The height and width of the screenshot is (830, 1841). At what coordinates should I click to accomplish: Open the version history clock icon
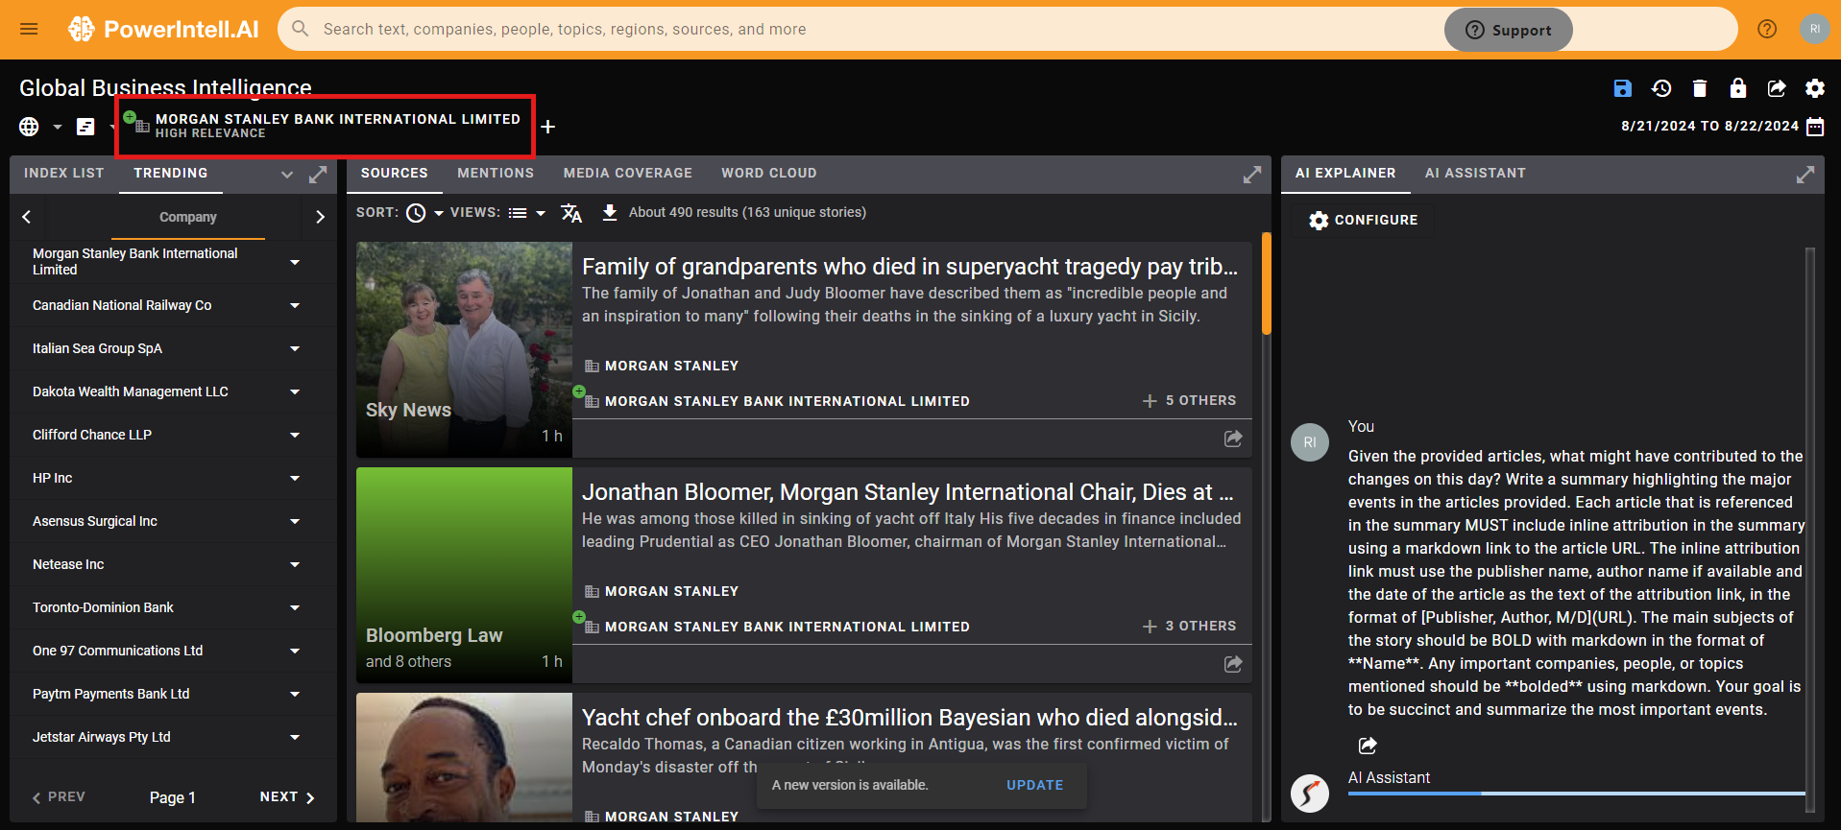click(1661, 88)
